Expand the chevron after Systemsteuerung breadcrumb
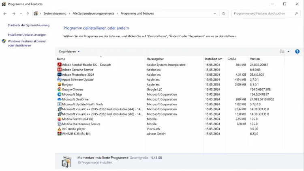The width and height of the screenshot is (304, 171). pos(69,13)
